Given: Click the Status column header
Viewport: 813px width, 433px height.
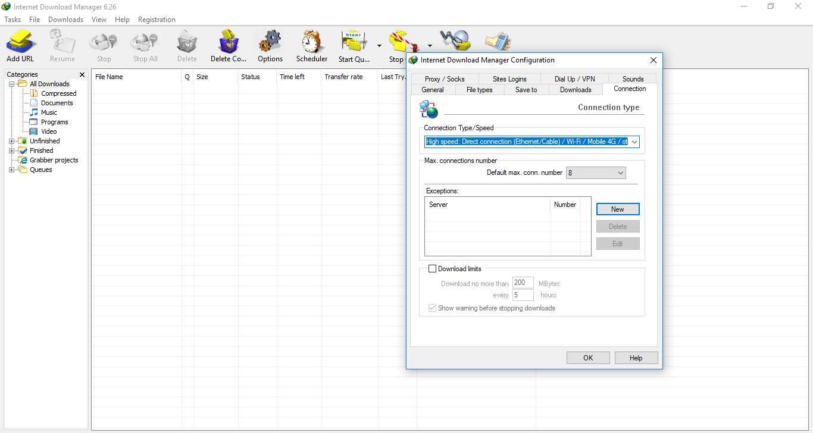Looking at the screenshot, I should point(257,77).
